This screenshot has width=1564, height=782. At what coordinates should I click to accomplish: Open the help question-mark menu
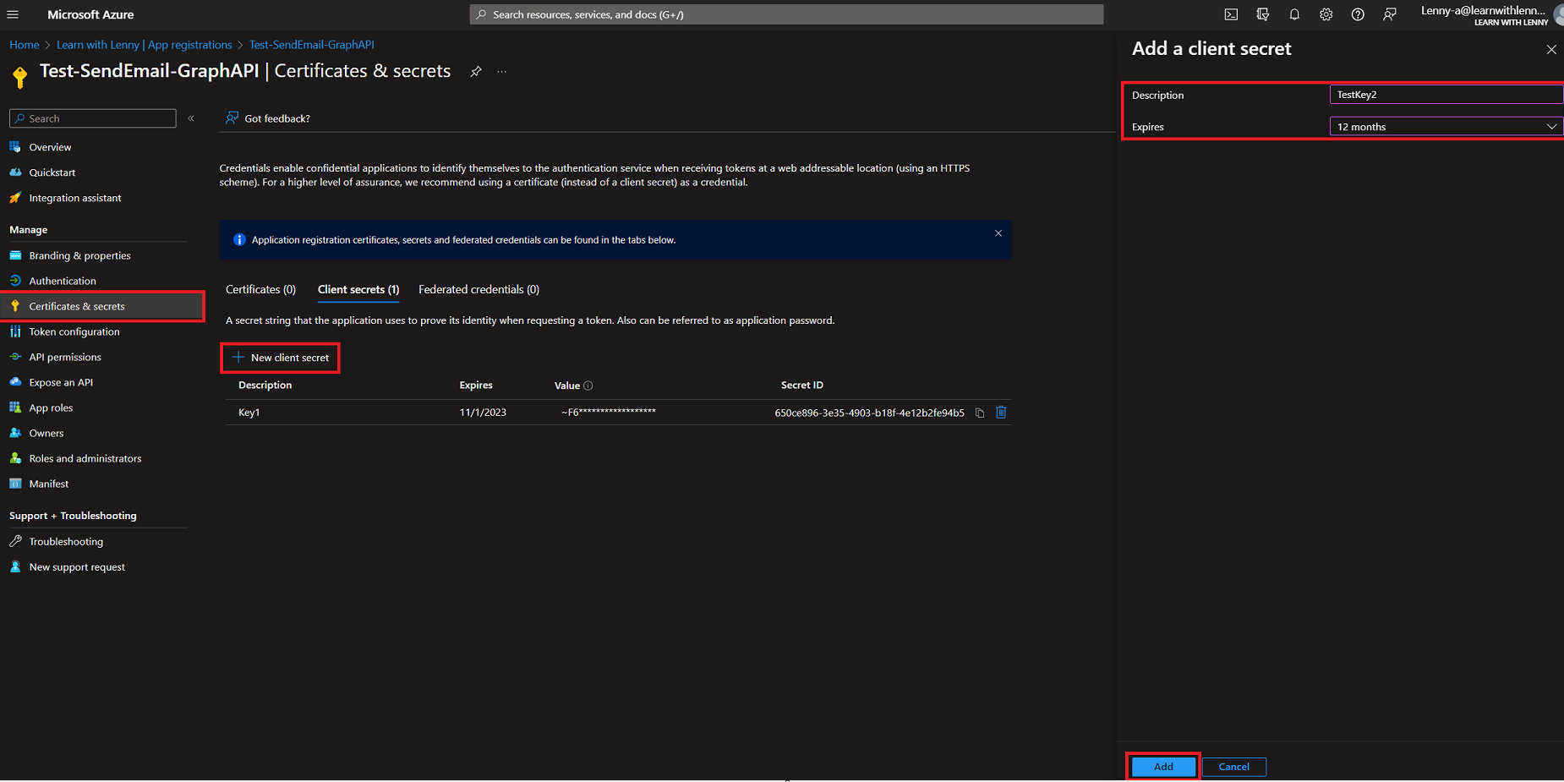tap(1358, 14)
